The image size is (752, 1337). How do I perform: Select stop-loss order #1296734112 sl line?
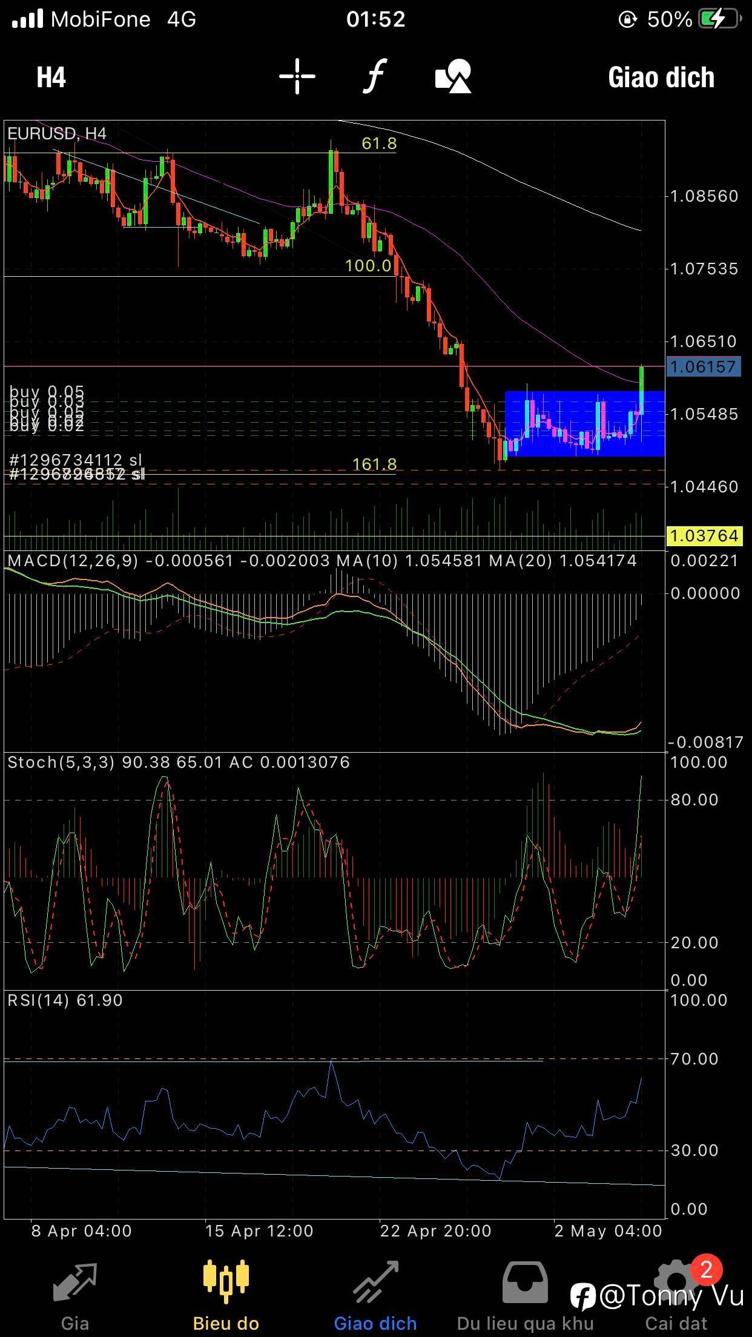pos(76,460)
